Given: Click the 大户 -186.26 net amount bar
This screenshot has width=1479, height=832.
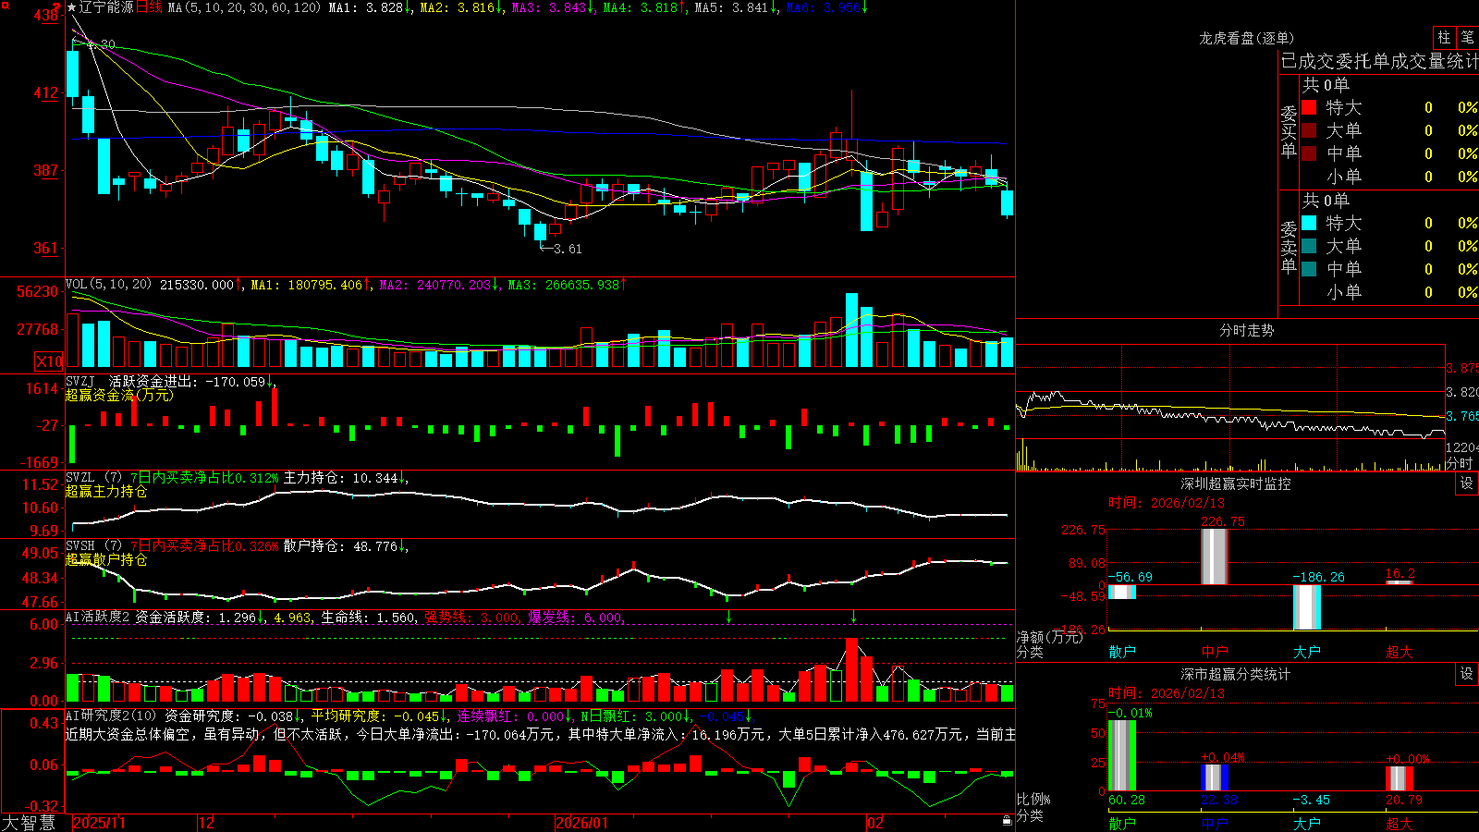Looking at the screenshot, I should (x=1306, y=607).
